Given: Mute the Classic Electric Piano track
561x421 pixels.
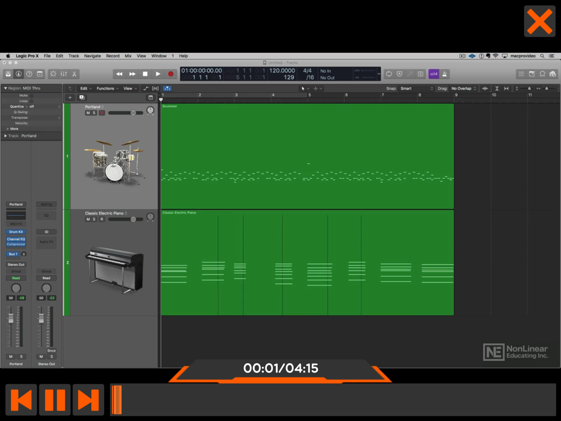Looking at the screenshot, I should (88, 219).
